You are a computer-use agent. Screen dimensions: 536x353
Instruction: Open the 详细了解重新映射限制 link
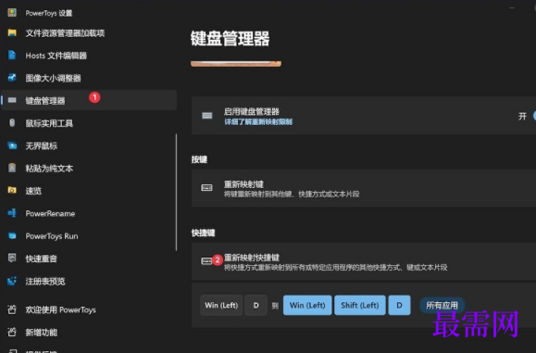click(x=258, y=121)
